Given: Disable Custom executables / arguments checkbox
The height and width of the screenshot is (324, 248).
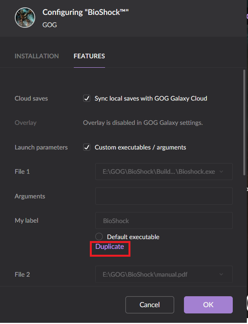Looking at the screenshot, I should click(x=87, y=147).
